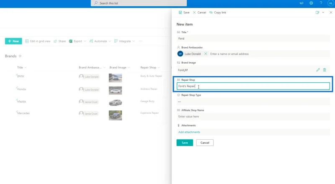The image size is (335, 184).
Task: Expand the Export dropdown arrow
Action: (x=85, y=41)
